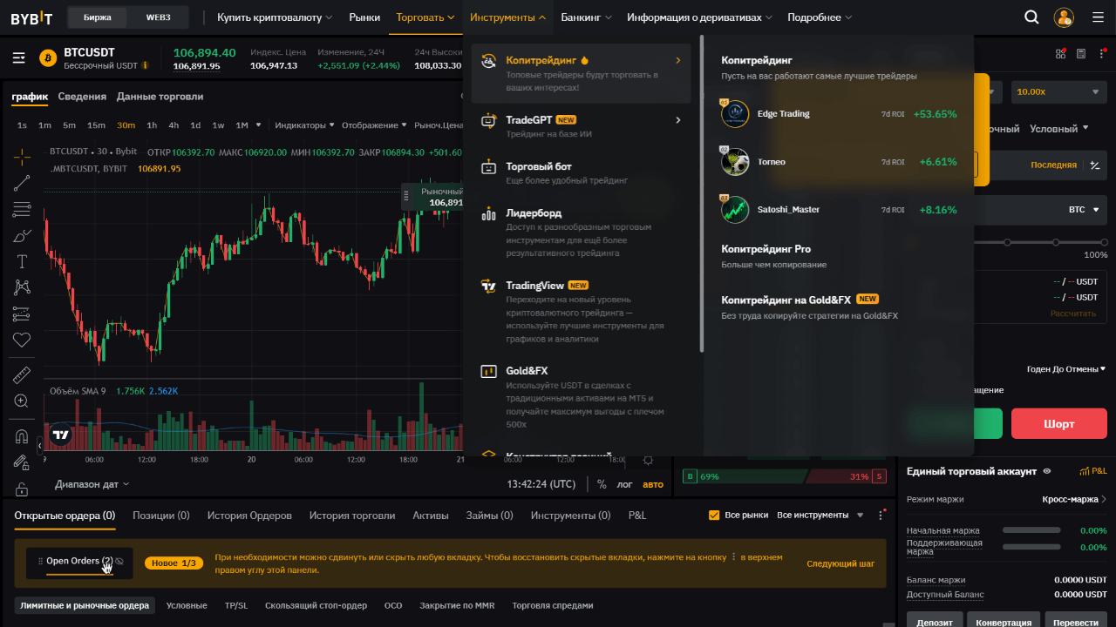The width and height of the screenshot is (1116, 627).
Task: Click the red 'Шорт' button
Action: (x=1058, y=424)
